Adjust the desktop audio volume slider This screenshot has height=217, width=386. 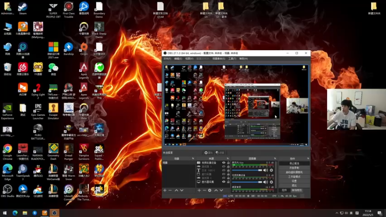[247, 170]
